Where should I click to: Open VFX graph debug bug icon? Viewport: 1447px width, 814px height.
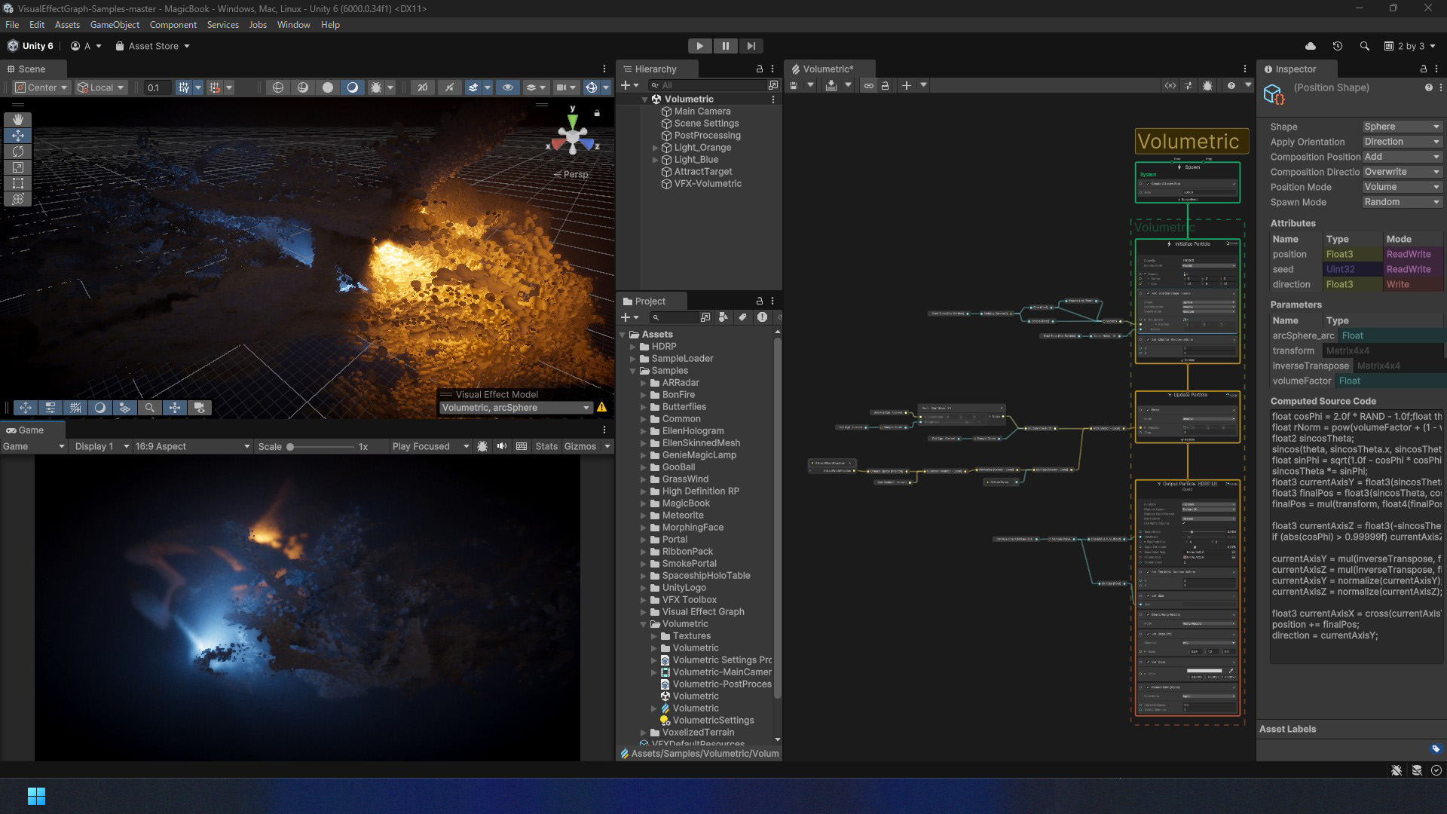[x=1208, y=86]
